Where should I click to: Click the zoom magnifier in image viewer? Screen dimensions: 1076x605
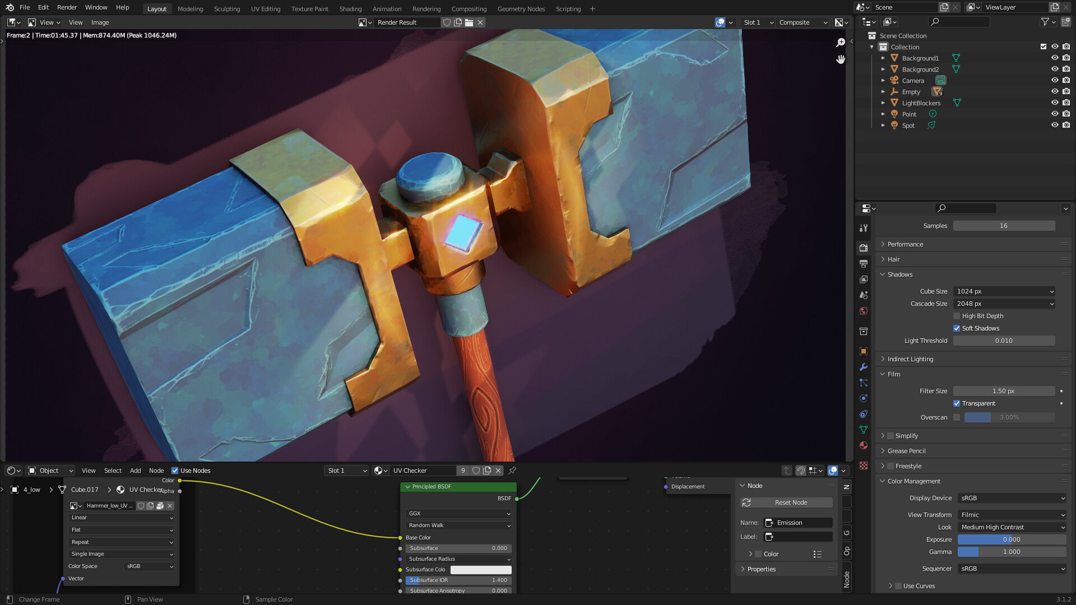(x=841, y=43)
